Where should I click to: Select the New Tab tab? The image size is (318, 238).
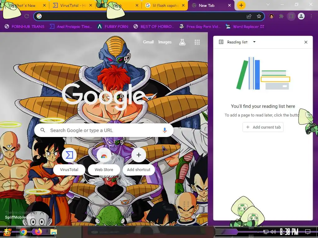(211, 6)
